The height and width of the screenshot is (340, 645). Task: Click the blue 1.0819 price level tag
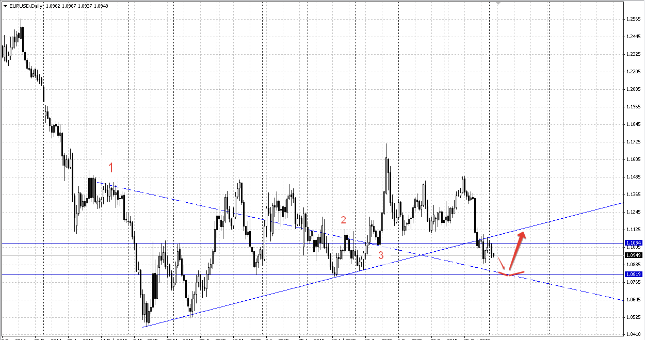pyautogui.click(x=633, y=274)
